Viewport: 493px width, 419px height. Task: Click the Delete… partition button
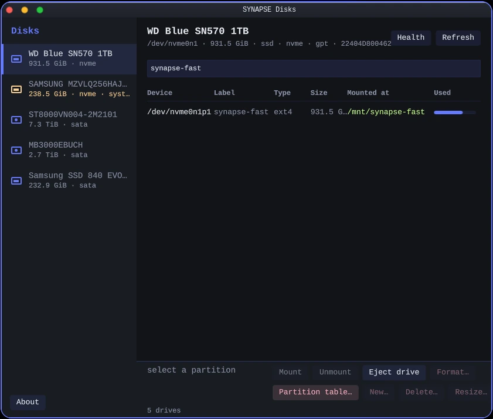(421, 392)
